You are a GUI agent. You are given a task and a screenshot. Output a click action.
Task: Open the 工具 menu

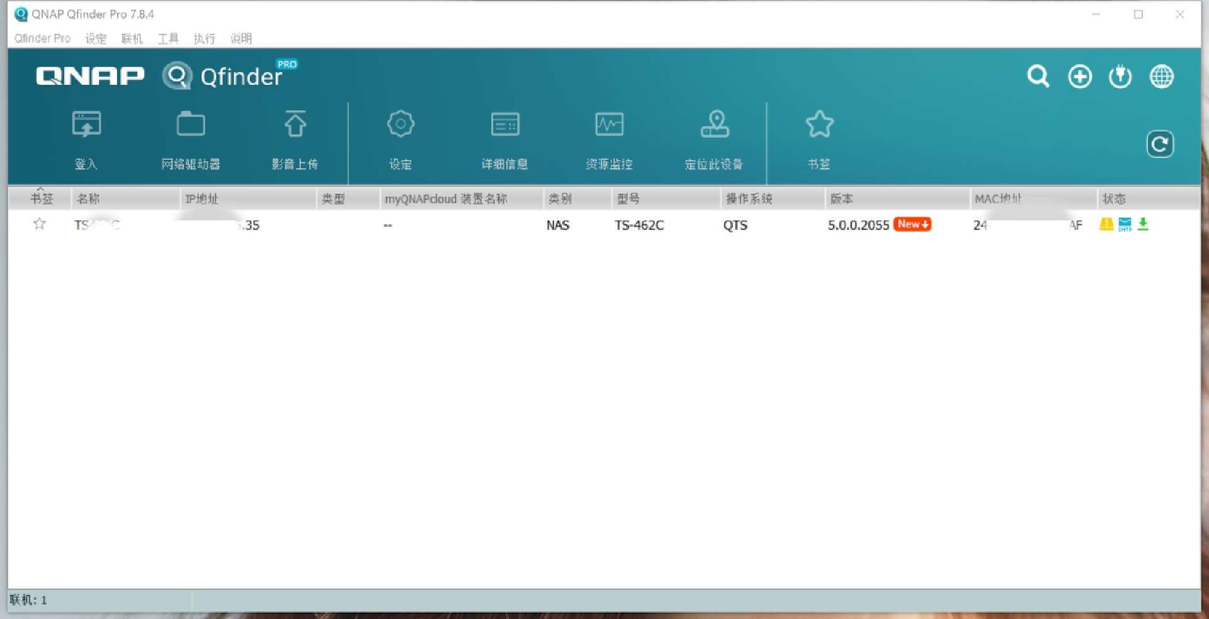[x=167, y=38]
